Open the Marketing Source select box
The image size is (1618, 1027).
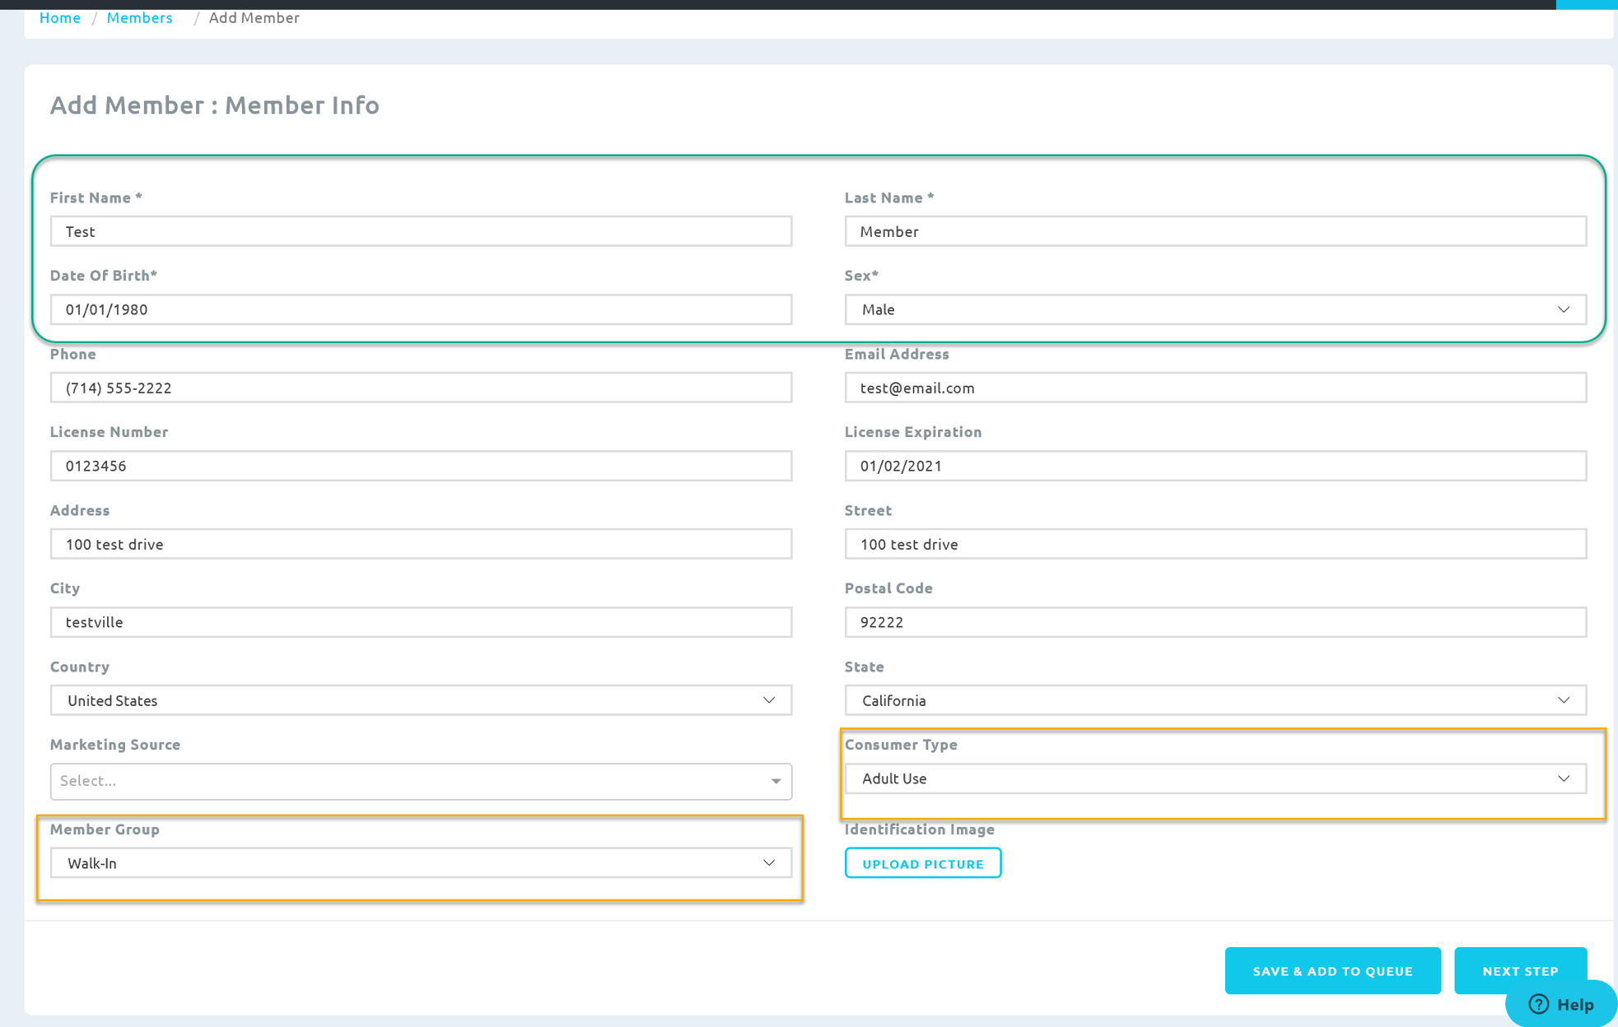pyautogui.click(x=421, y=781)
